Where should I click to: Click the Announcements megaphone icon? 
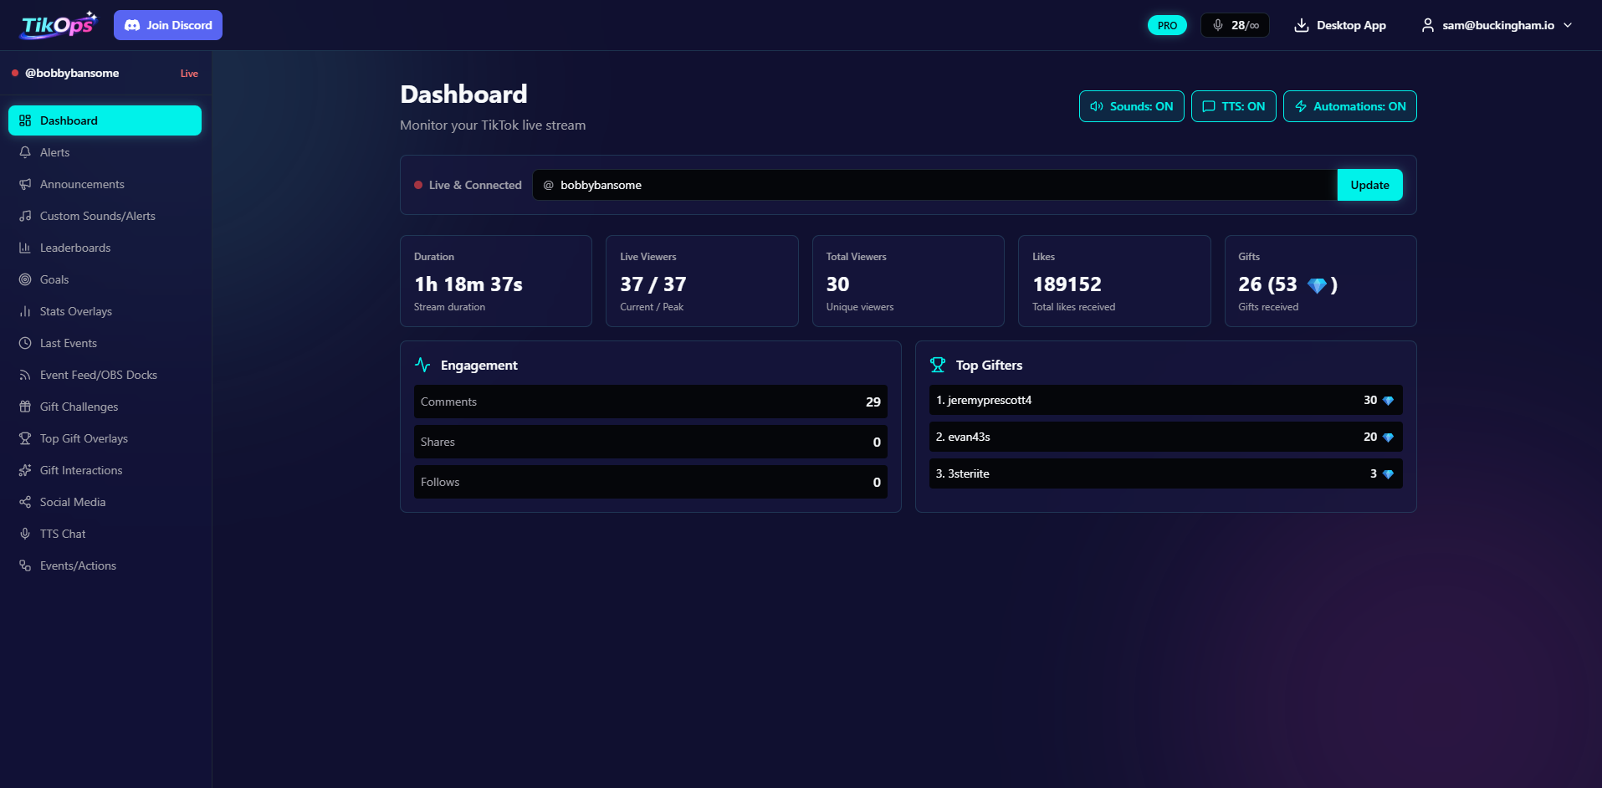coord(25,184)
